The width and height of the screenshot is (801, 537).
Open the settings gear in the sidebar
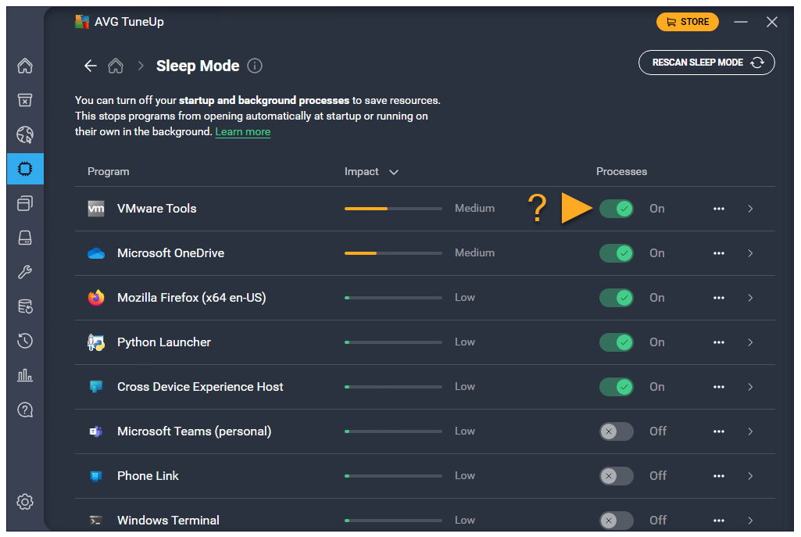tap(25, 501)
